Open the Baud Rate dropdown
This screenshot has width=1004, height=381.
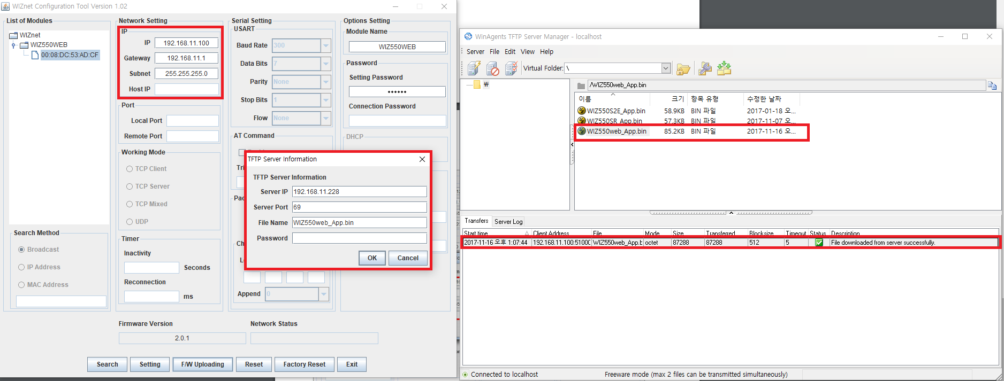click(326, 45)
